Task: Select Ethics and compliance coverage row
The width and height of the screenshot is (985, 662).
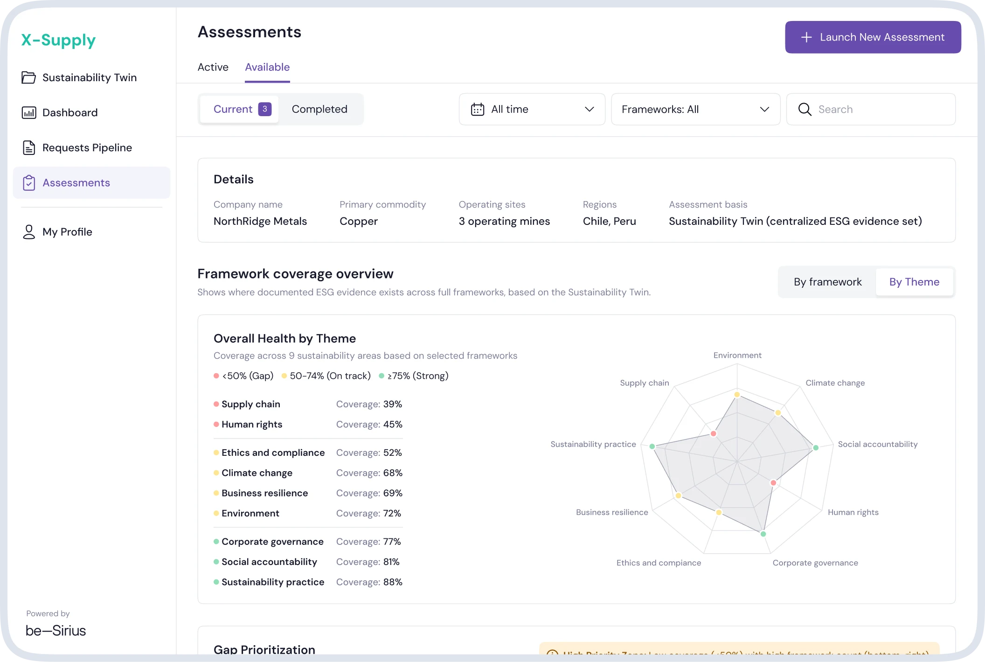Action: click(308, 453)
